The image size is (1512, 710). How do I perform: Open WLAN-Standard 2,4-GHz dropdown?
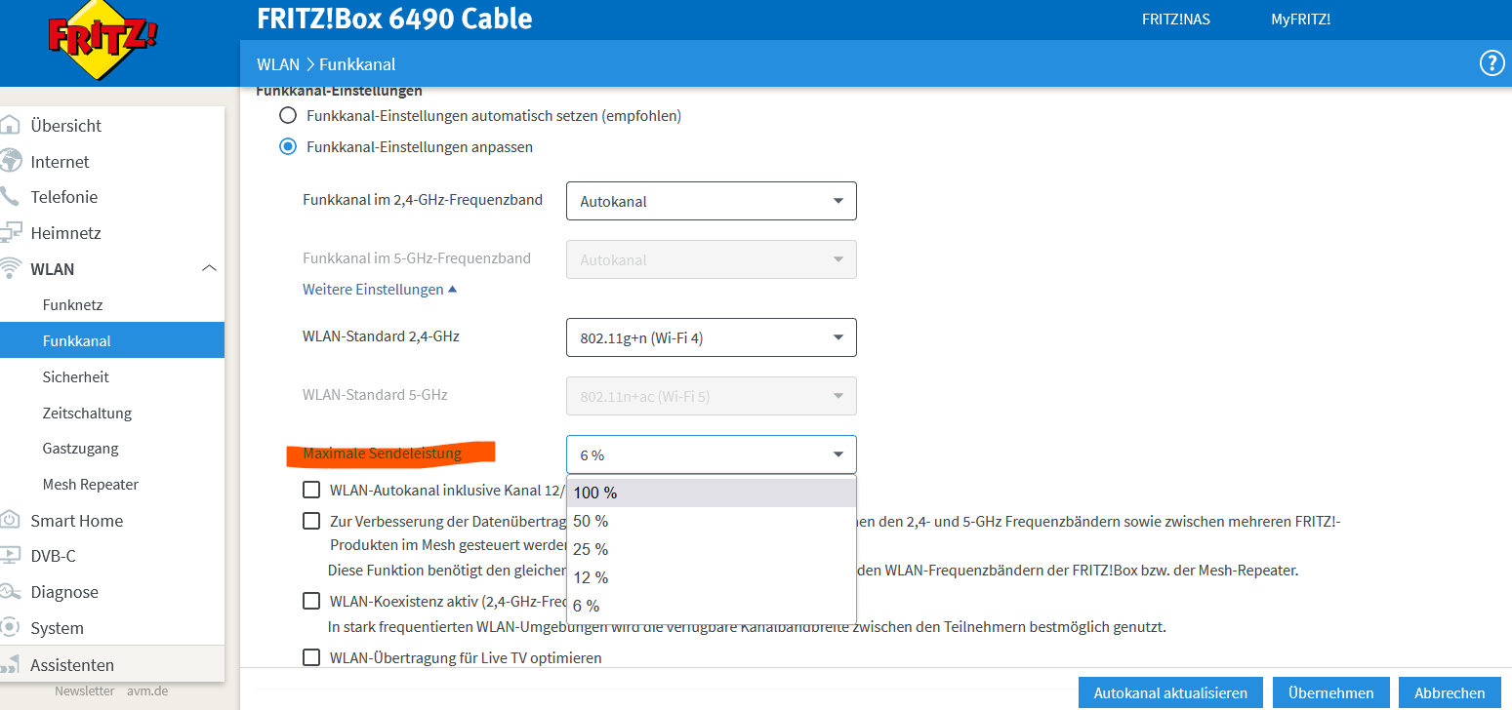pyautogui.click(x=712, y=337)
